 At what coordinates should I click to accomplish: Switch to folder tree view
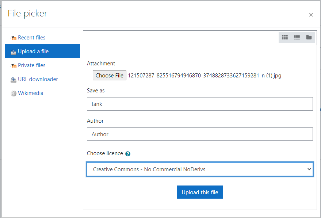pos(309,37)
